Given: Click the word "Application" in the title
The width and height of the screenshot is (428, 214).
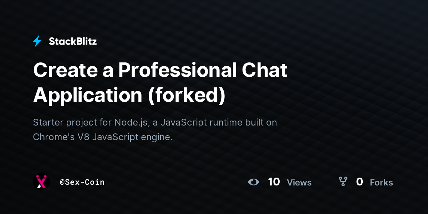Looking at the screenshot, I should [x=88, y=95].
